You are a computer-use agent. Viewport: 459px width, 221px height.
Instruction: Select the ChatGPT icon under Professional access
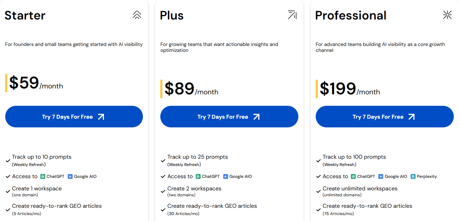(363, 176)
